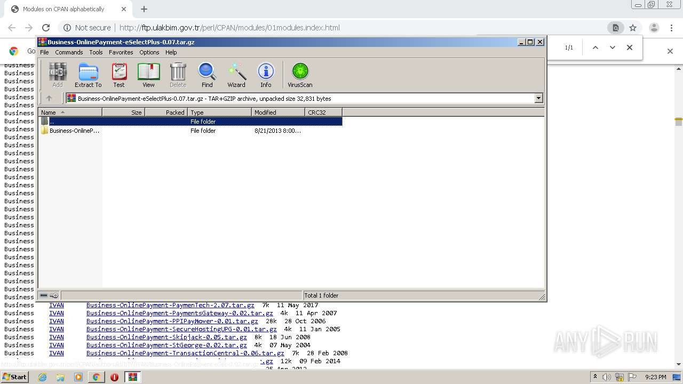Open a new Chrome tab
This screenshot has width=683, height=384.
[x=144, y=9]
